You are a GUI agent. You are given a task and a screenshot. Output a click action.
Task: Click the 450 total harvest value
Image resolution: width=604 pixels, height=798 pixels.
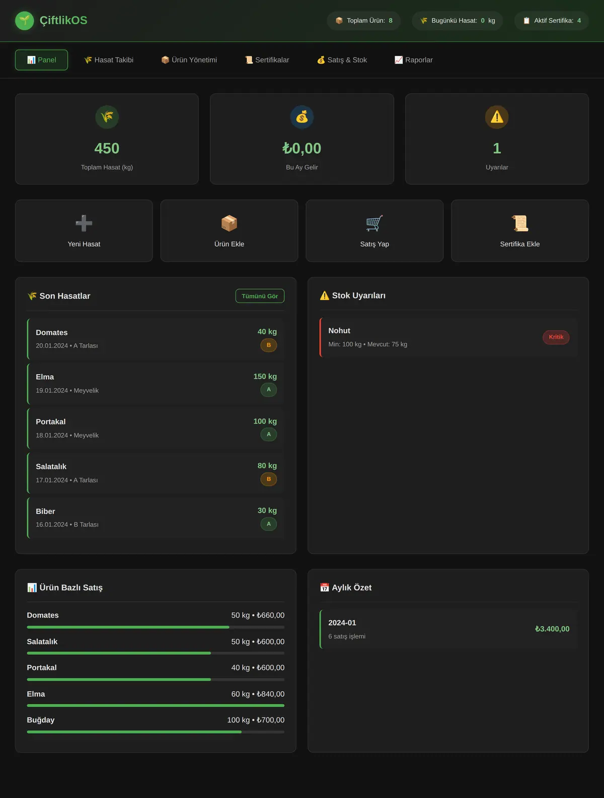pyautogui.click(x=107, y=149)
